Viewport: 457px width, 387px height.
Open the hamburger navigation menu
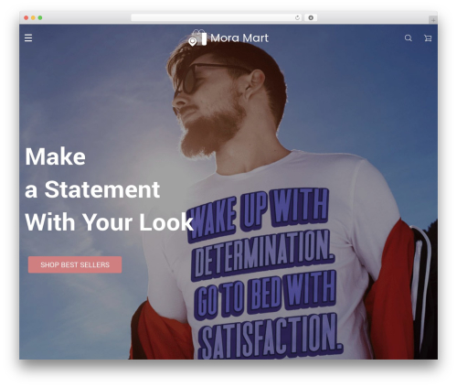(28, 38)
